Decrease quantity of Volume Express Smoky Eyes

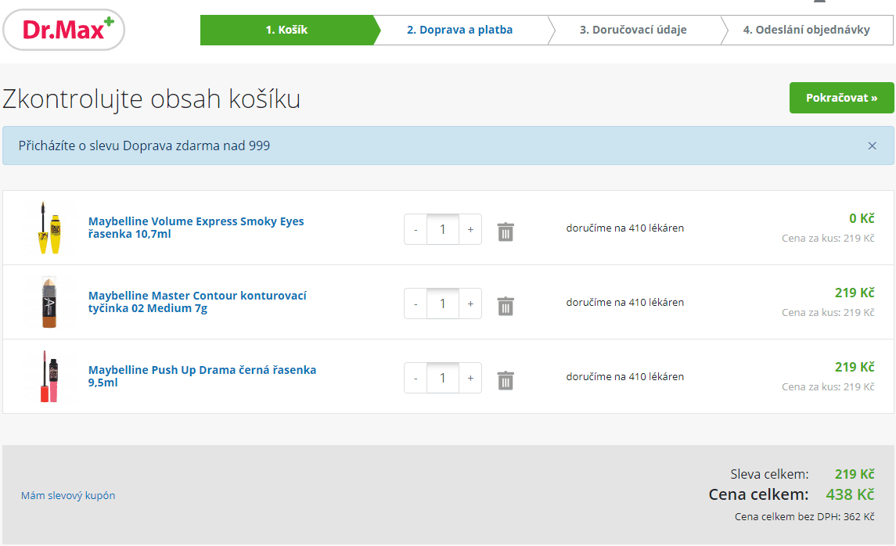tap(416, 230)
